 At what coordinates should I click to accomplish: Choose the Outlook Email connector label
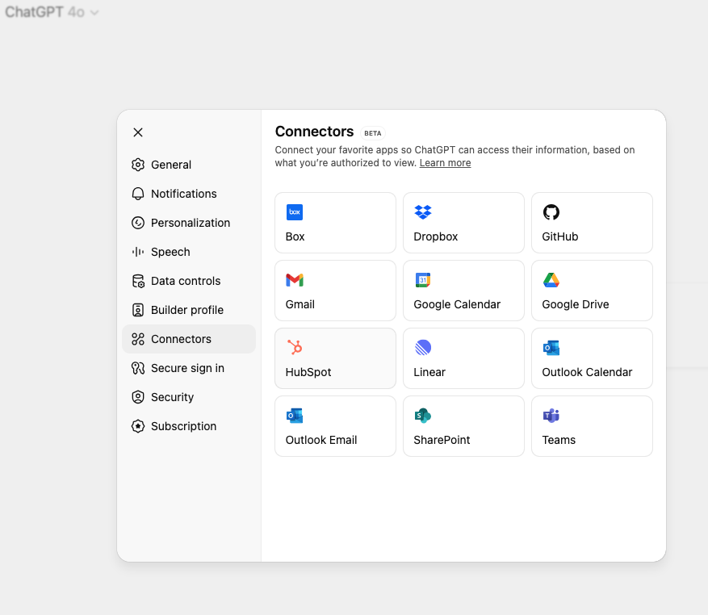321,440
